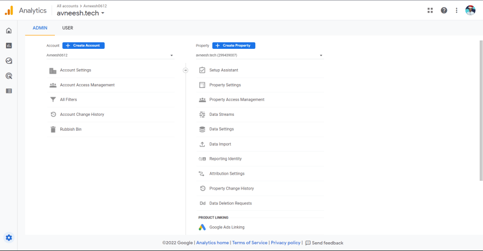Open the Help question mark icon
Image resolution: width=483 pixels, height=251 pixels.
(x=444, y=10)
